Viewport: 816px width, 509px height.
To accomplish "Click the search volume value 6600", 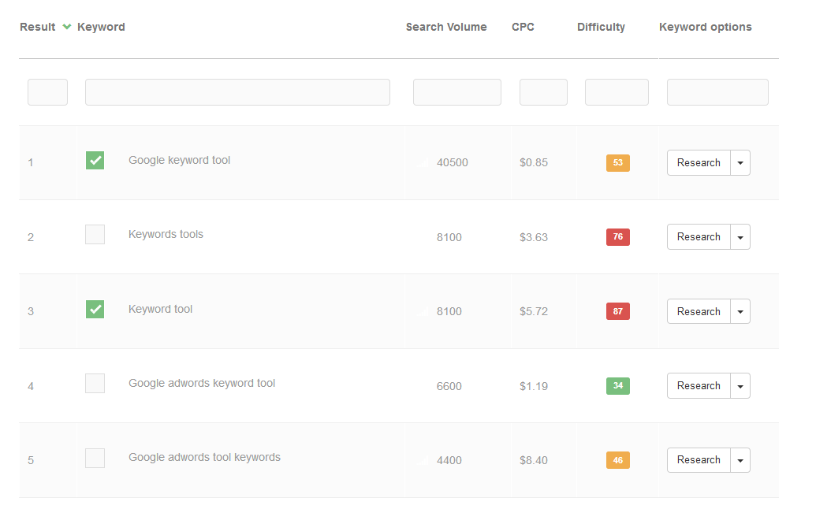I will pos(449,386).
